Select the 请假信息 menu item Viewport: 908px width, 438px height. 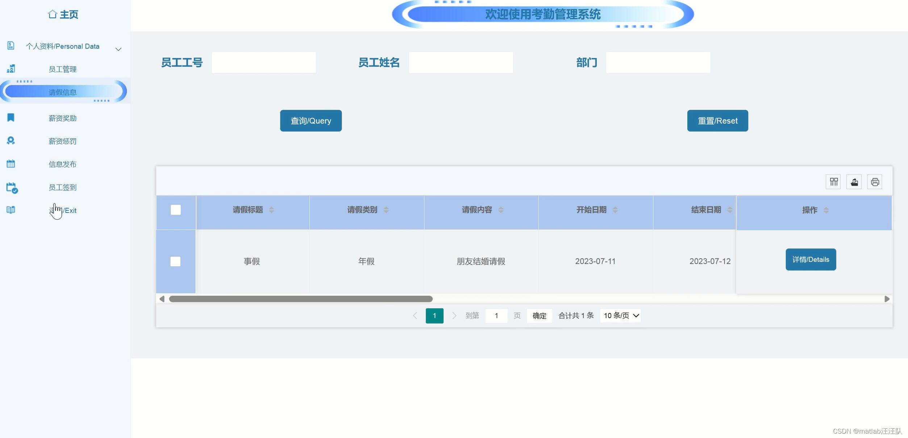tap(62, 92)
